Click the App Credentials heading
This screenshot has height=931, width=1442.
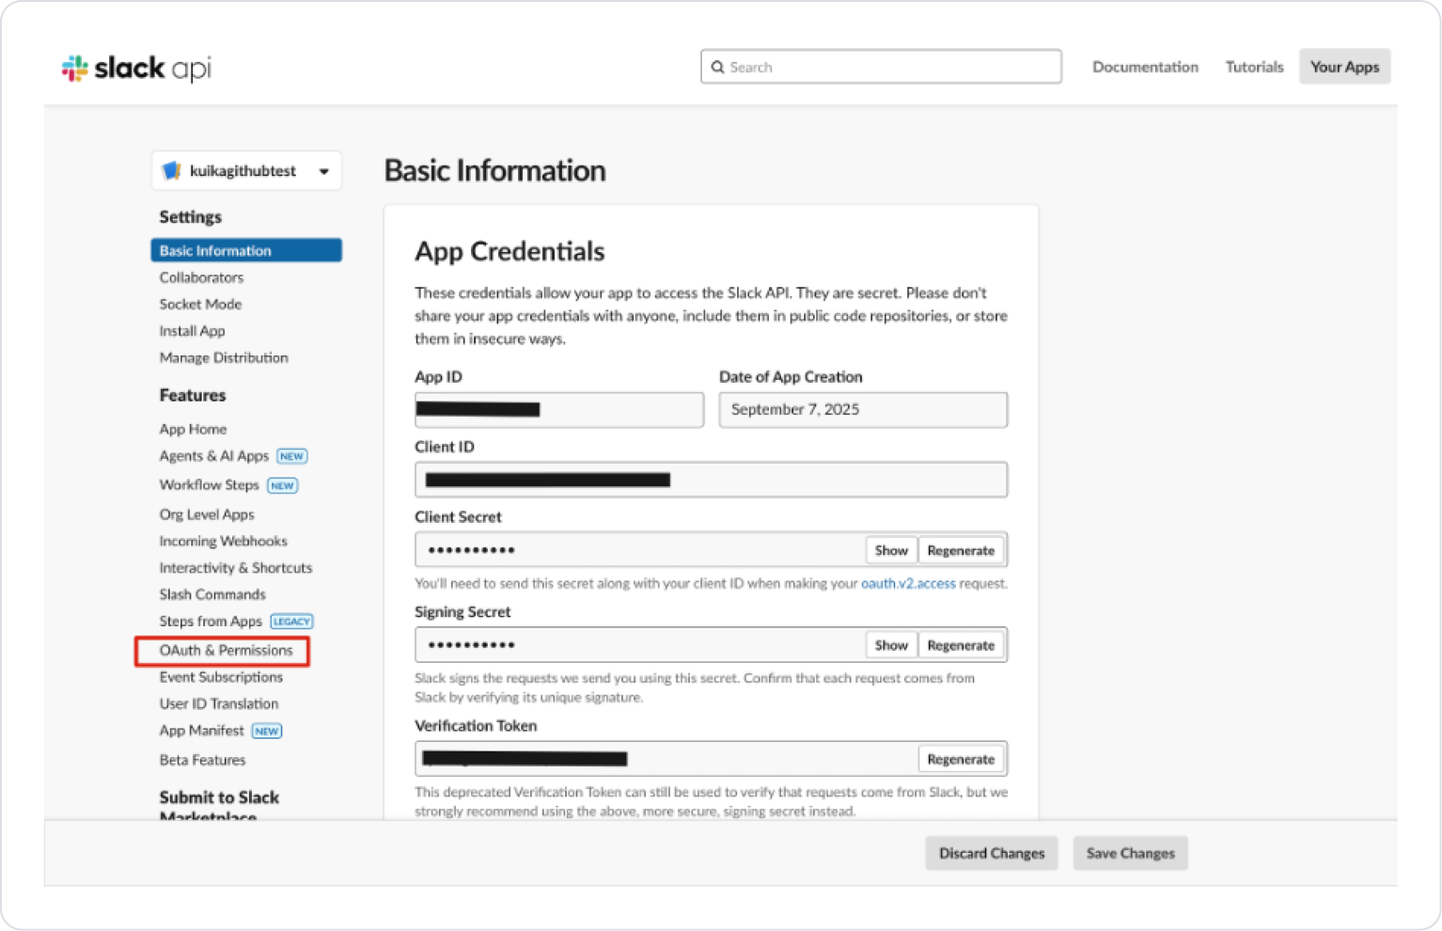(x=509, y=251)
